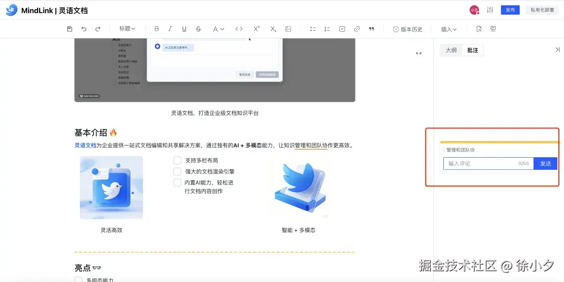Click the 智能 + 多模态 caption
The image size is (564, 282).
[x=299, y=230]
